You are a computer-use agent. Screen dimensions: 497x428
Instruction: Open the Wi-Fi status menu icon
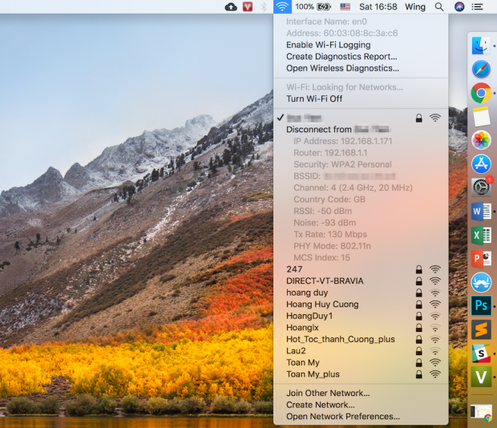click(281, 6)
